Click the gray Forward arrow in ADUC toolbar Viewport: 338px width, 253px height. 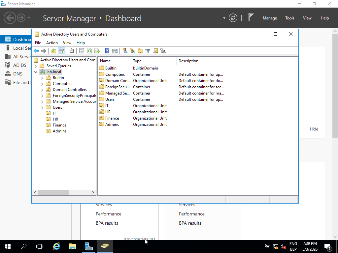click(44, 51)
